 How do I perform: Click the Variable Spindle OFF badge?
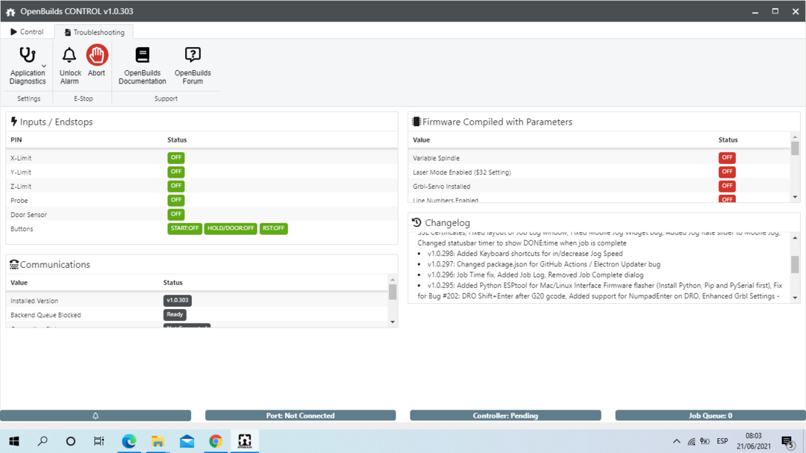(727, 157)
